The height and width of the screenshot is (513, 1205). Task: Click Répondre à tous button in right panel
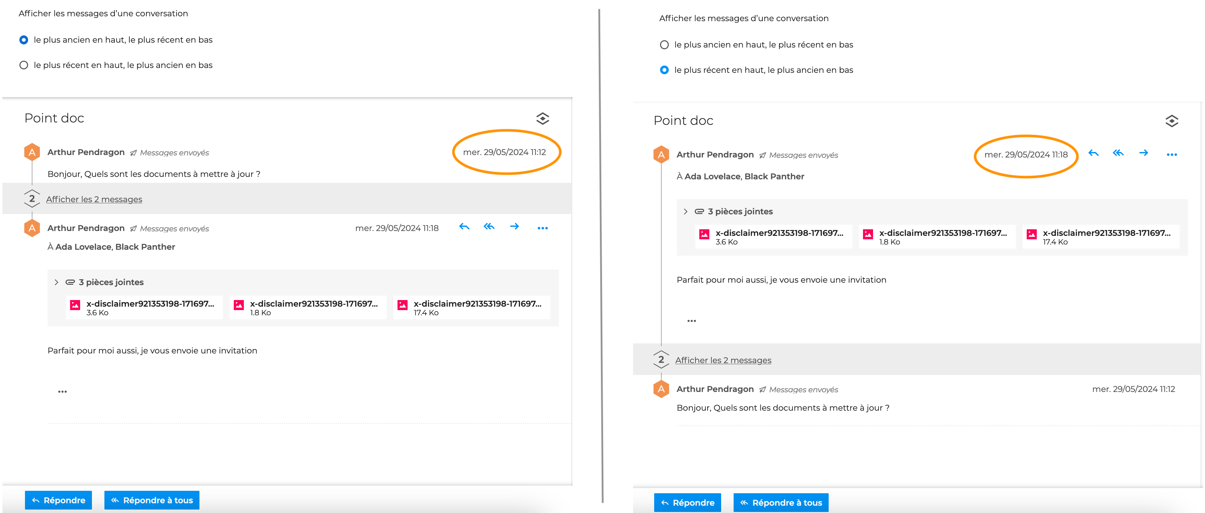coord(781,502)
